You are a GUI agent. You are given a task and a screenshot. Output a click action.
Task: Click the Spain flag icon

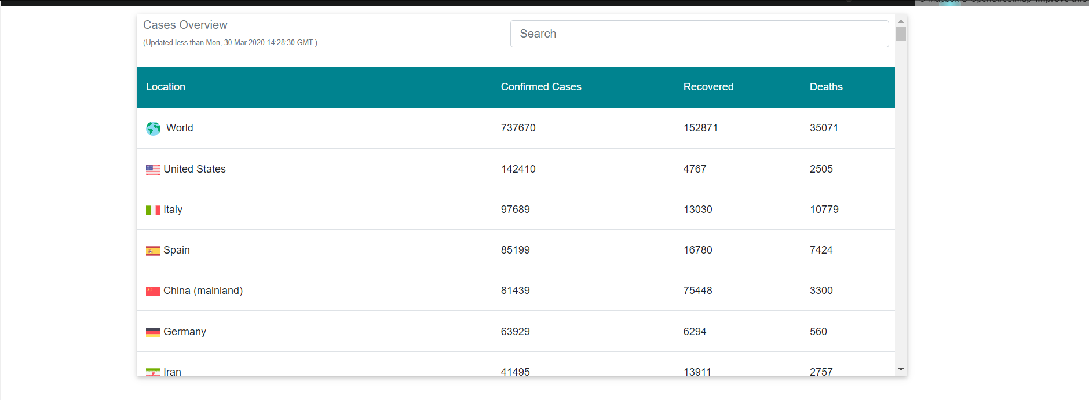click(153, 251)
